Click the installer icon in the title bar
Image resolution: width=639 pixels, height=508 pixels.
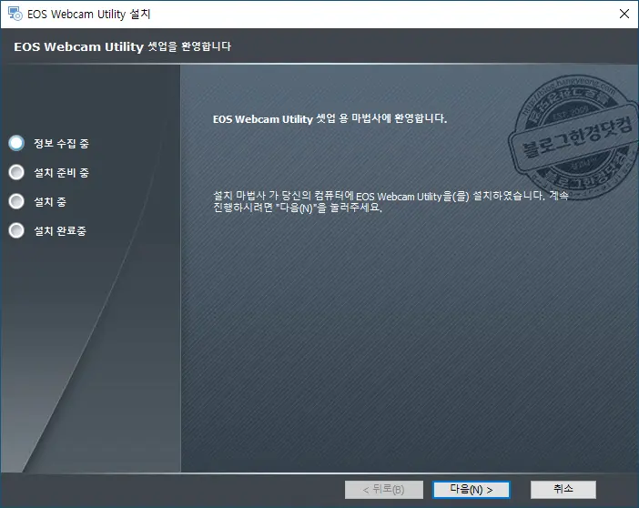[x=15, y=14]
